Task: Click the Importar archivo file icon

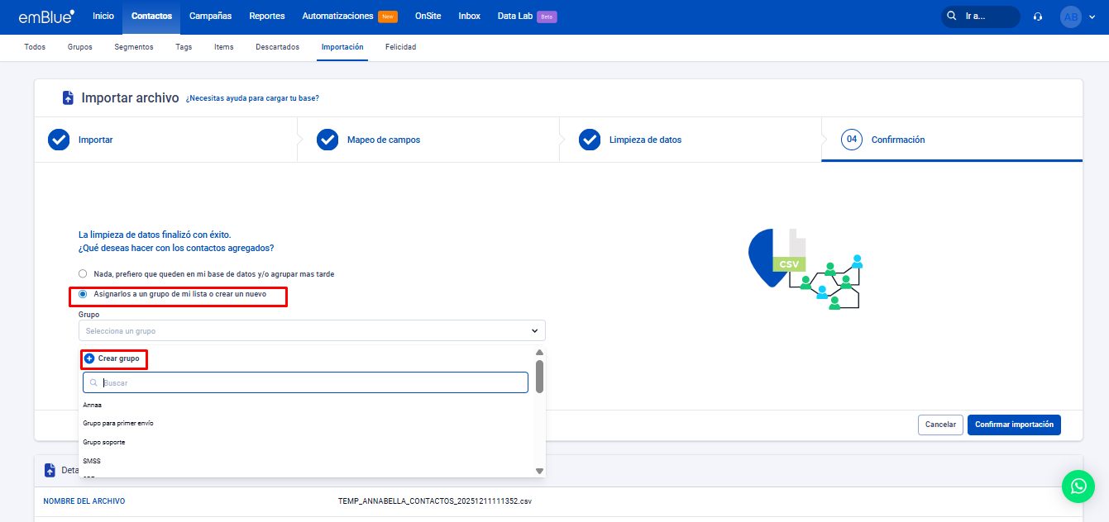Action: coord(68,98)
